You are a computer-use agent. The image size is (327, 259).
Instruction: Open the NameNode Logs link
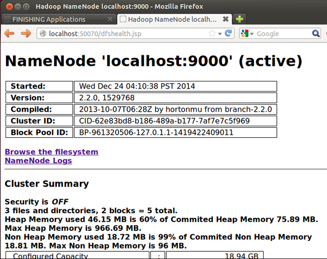(x=38, y=160)
